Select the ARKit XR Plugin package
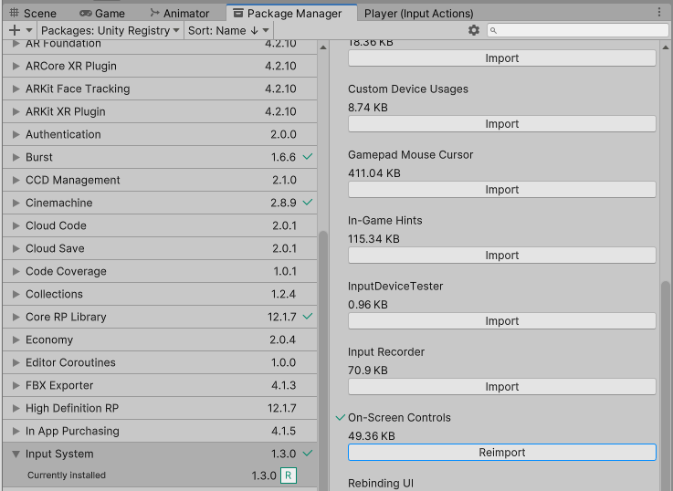673x491 pixels. [x=160, y=111]
